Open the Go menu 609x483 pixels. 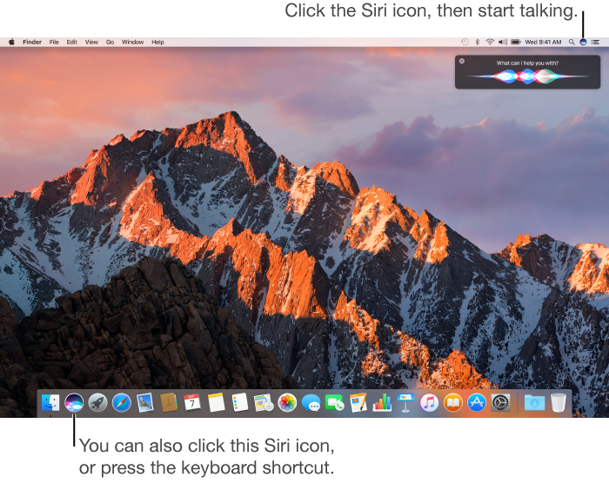click(x=110, y=42)
